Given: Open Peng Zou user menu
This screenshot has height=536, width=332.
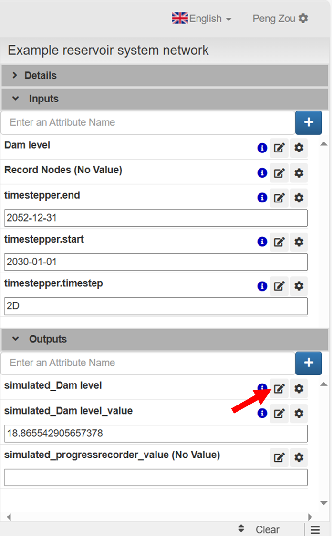Looking at the screenshot, I should click(280, 19).
